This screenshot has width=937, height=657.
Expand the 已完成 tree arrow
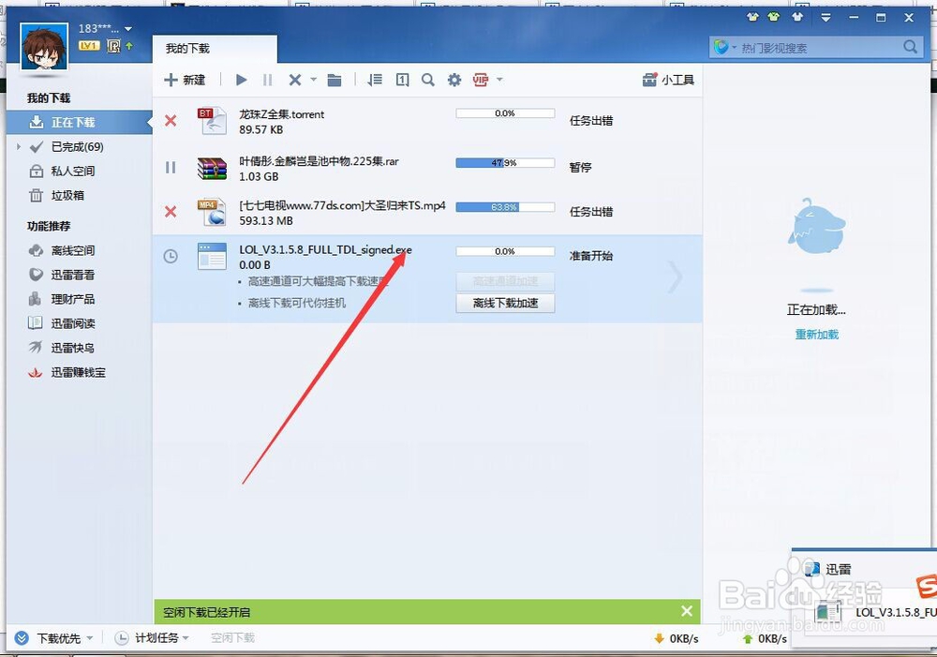[19, 146]
